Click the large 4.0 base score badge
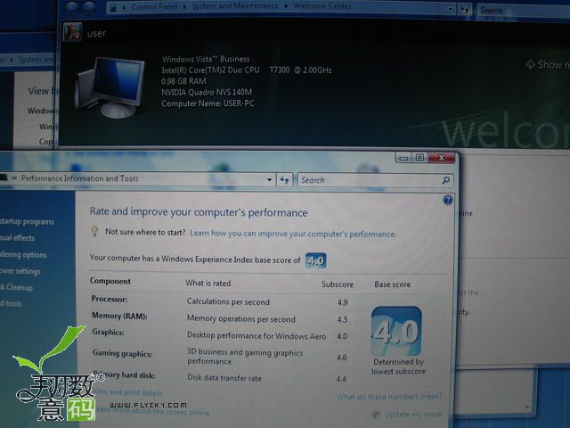 tap(396, 332)
